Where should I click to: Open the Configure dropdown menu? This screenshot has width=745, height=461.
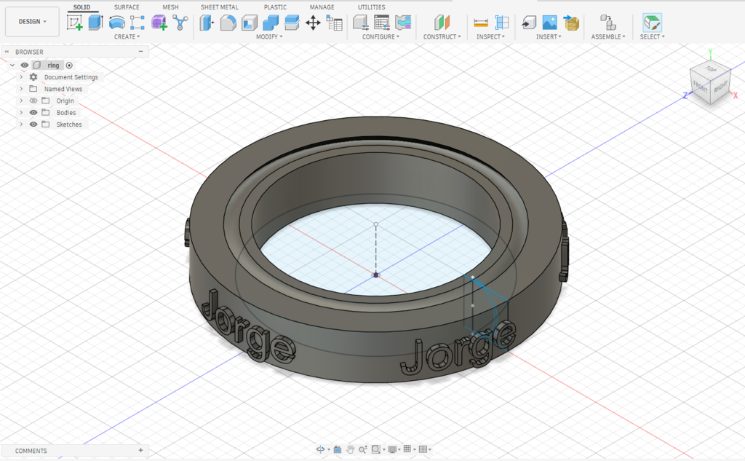click(x=381, y=36)
